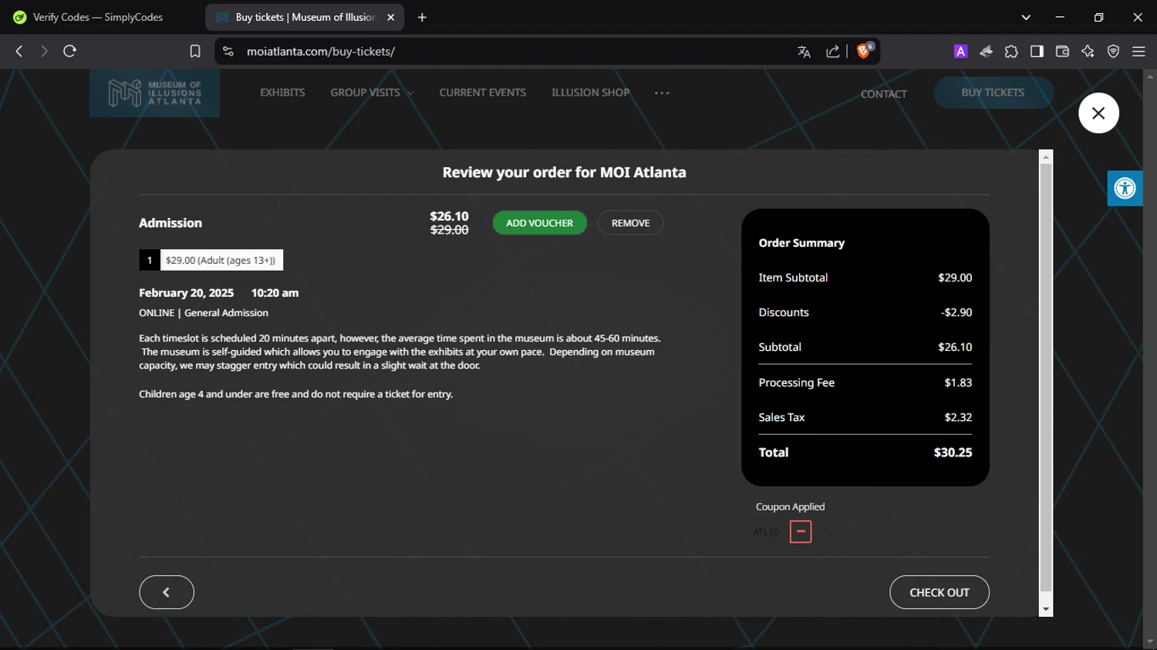This screenshot has height=650, width=1157.
Task: Click the modal vertical scrollbar
Action: (1046, 376)
